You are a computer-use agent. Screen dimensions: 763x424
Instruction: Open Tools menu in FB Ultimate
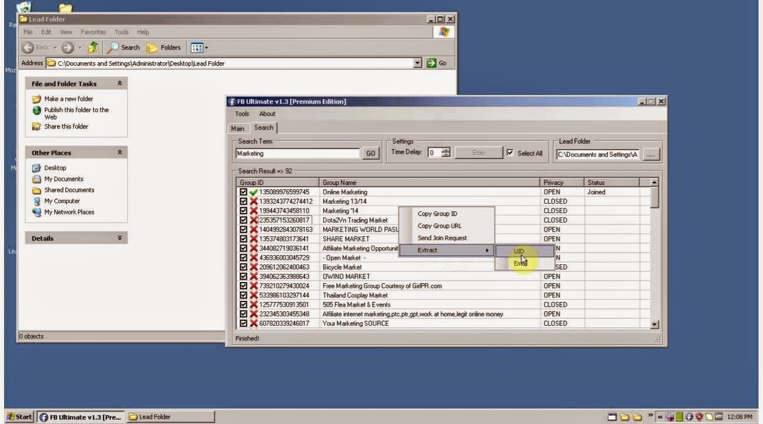click(x=242, y=114)
